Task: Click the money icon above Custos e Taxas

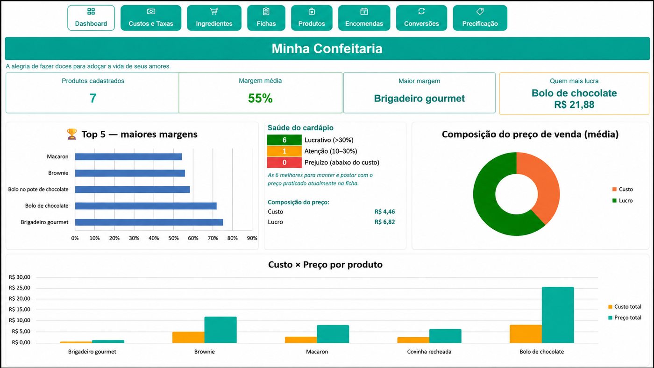Action: point(151,12)
